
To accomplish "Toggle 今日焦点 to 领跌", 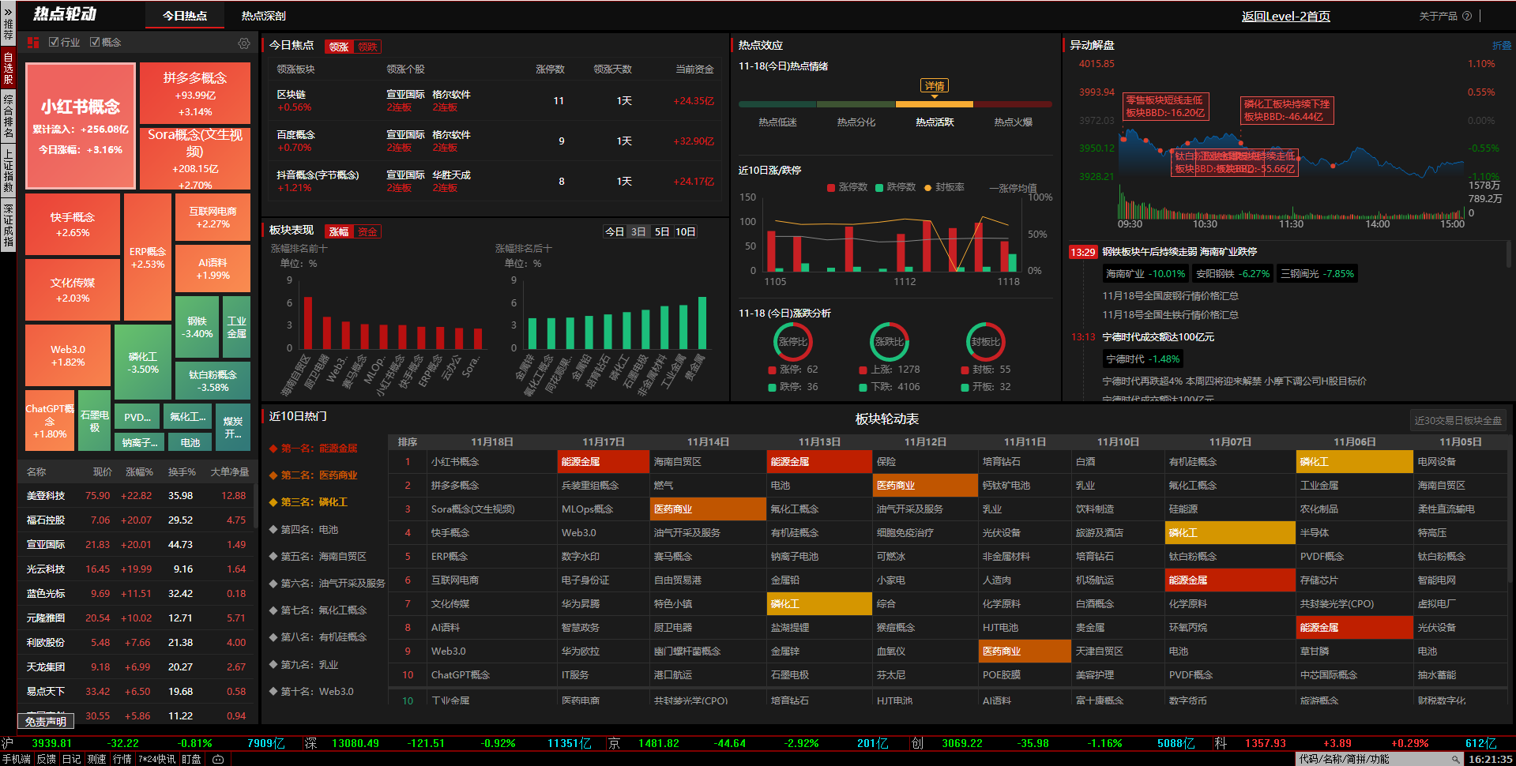I will click(x=367, y=47).
